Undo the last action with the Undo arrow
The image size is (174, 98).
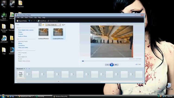point(29,21)
